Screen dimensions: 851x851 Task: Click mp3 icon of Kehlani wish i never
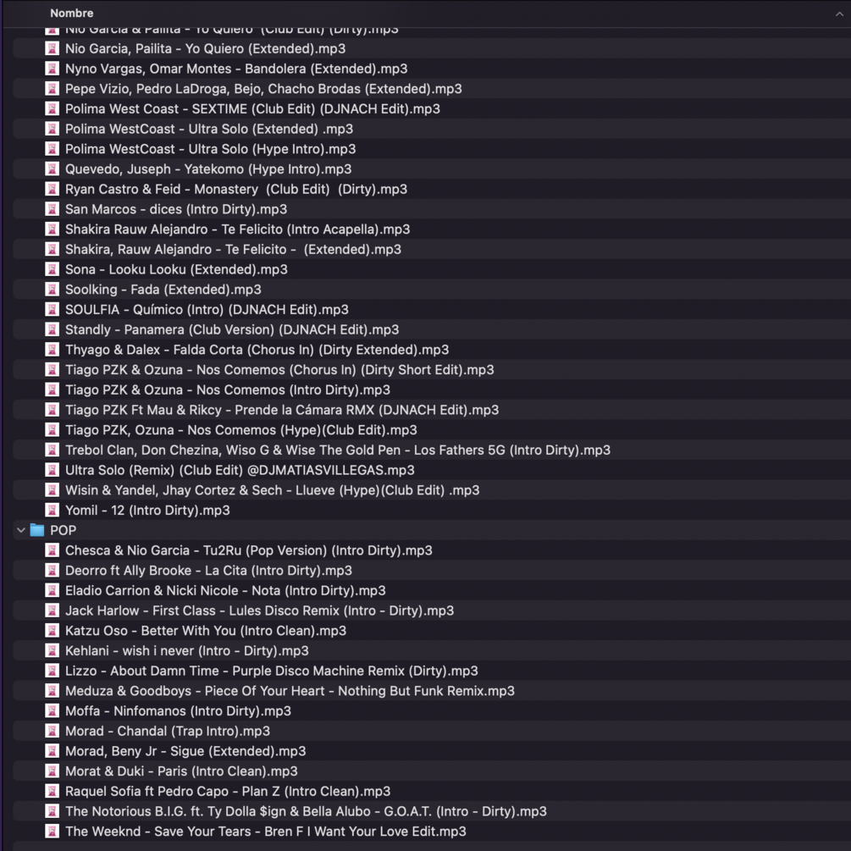pyautogui.click(x=52, y=651)
